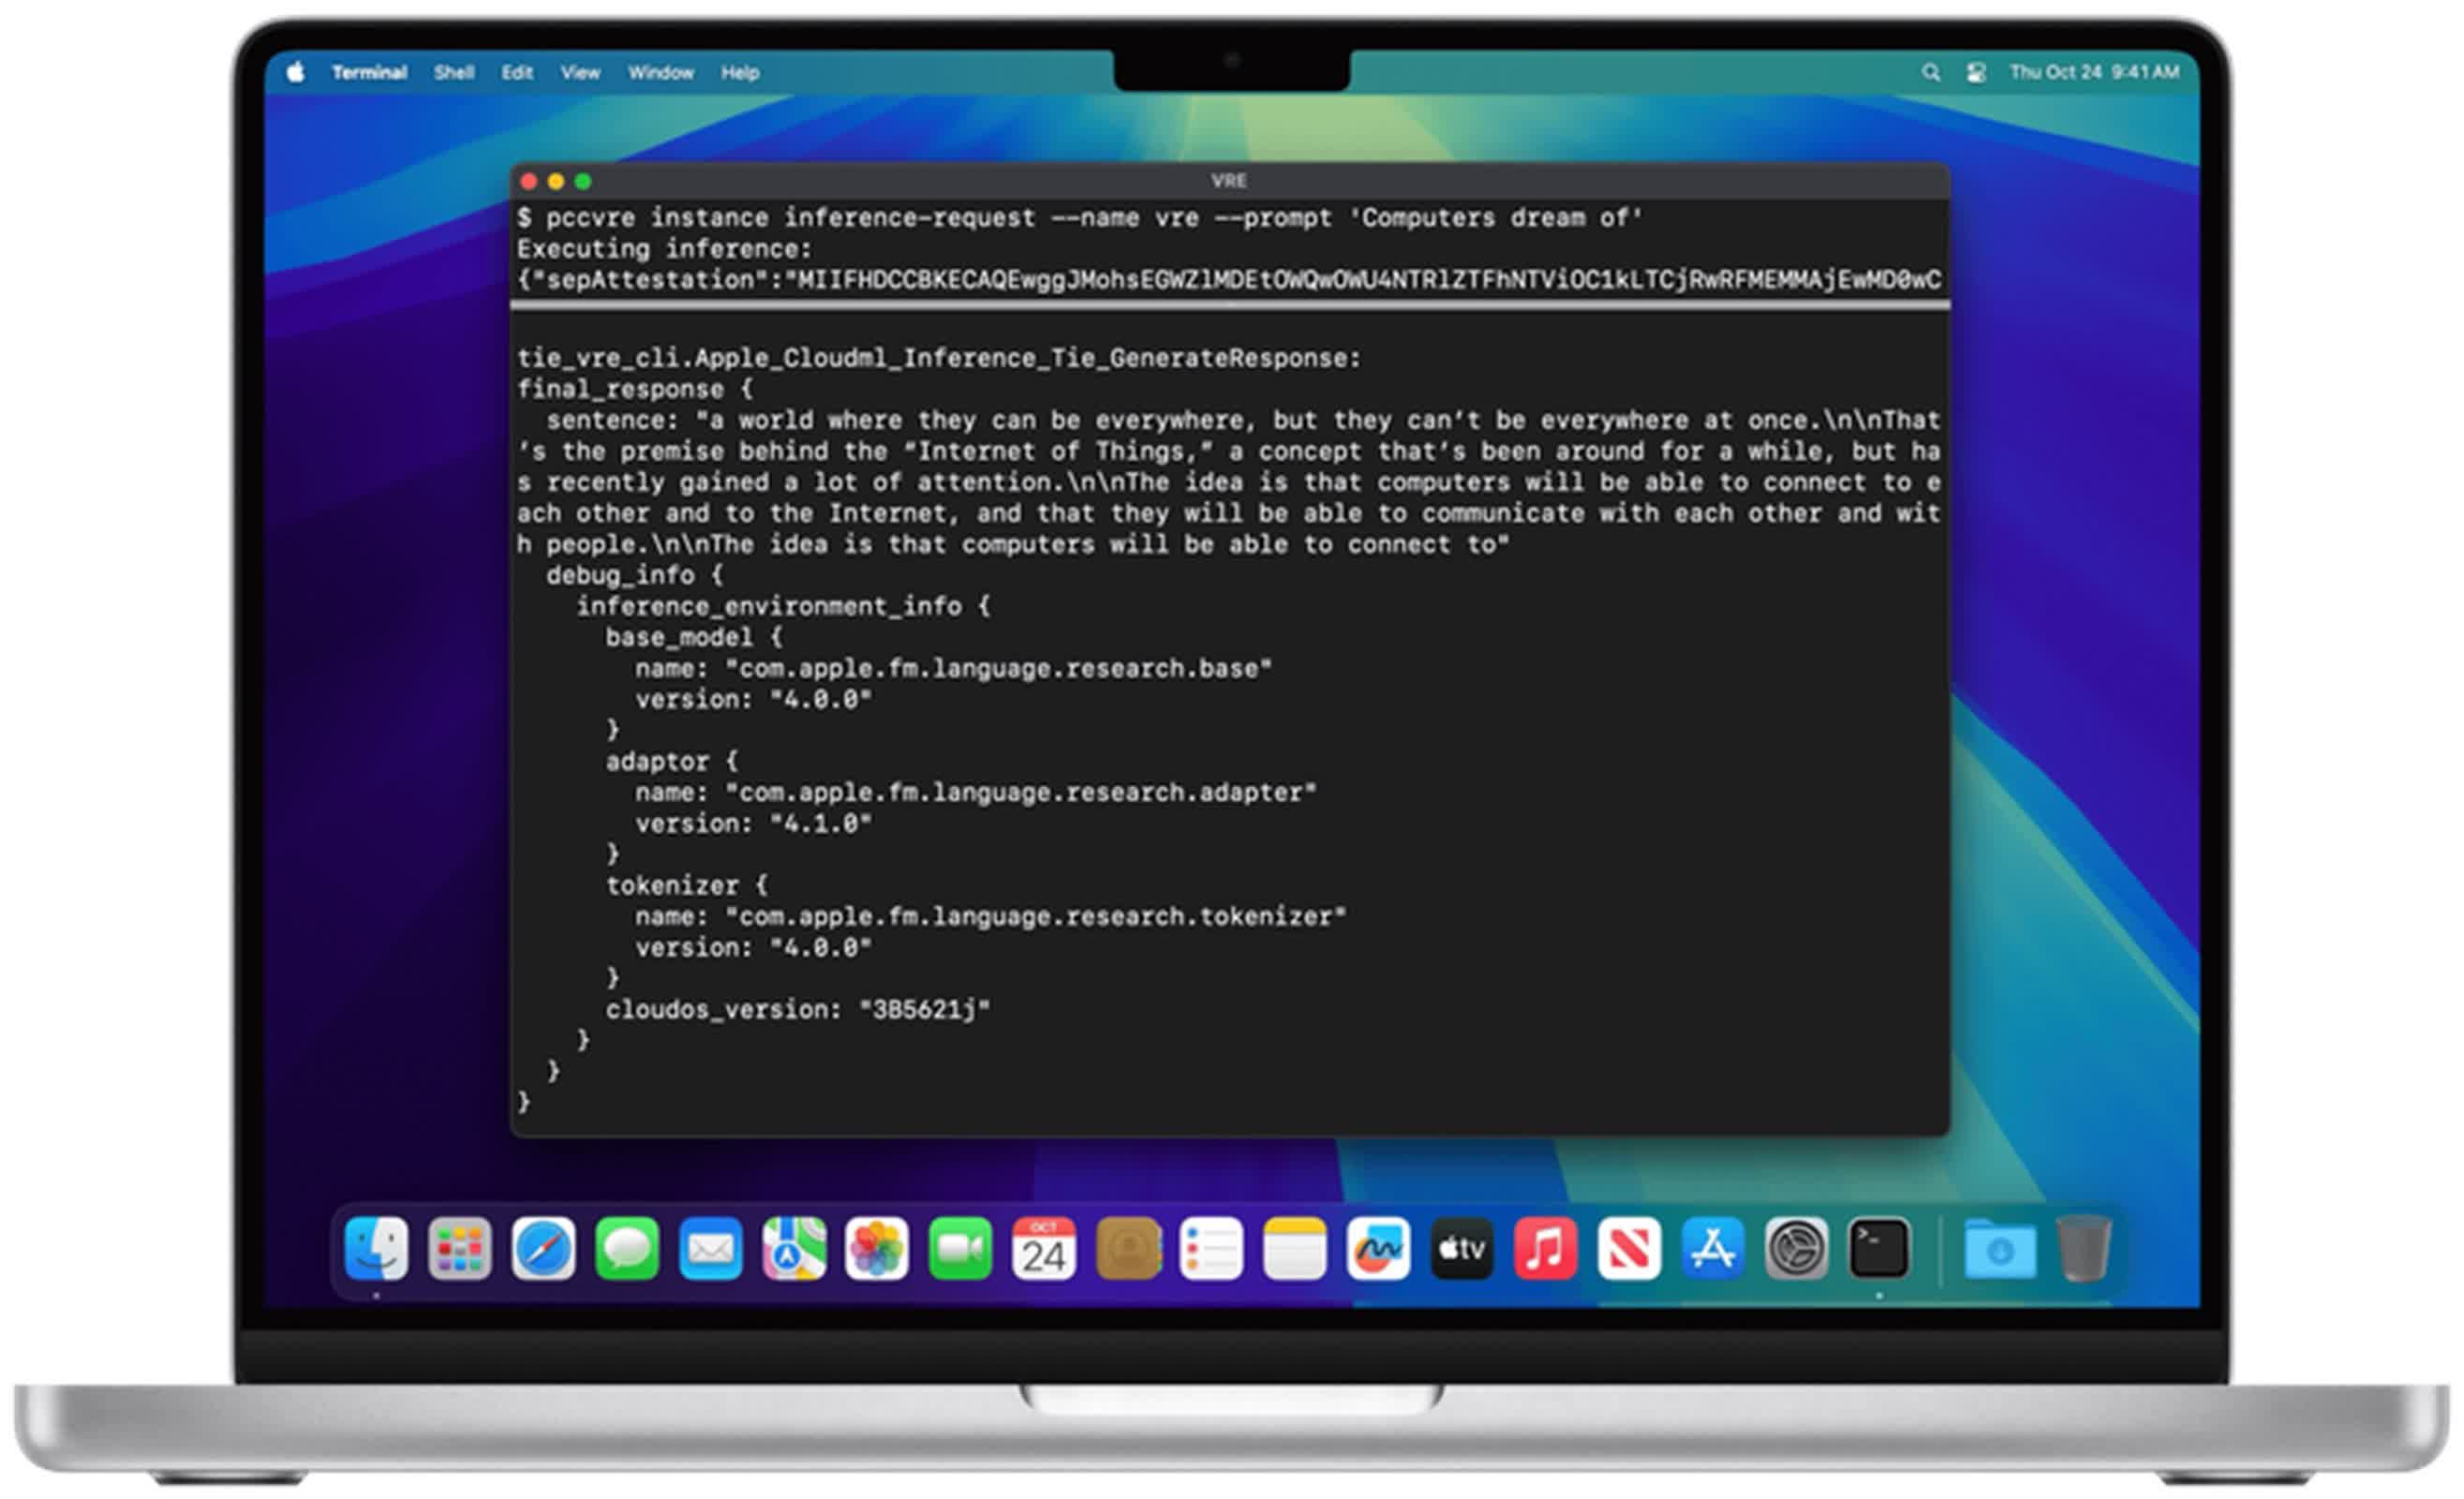The width and height of the screenshot is (2464, 1499).
Task: Close the VRE terminal window
Action: (529, 181)
